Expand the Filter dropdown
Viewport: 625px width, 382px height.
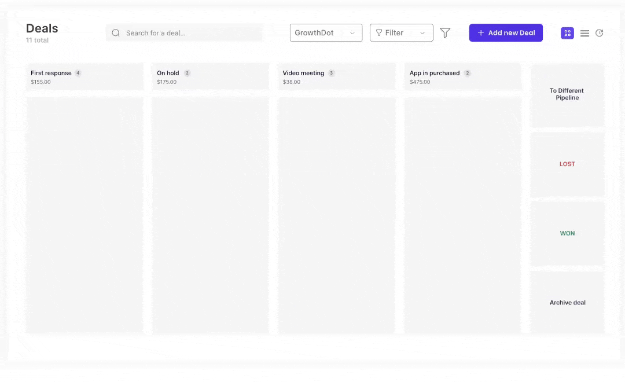422,33
